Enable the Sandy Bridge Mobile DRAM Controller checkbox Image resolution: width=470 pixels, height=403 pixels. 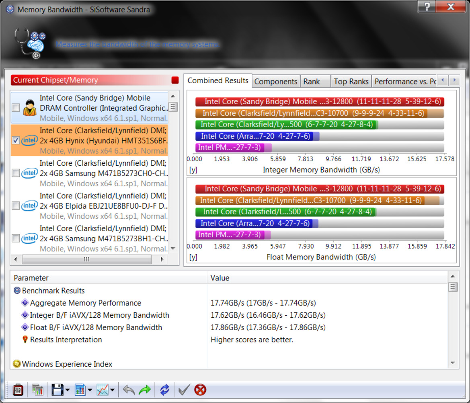[16, 108]
